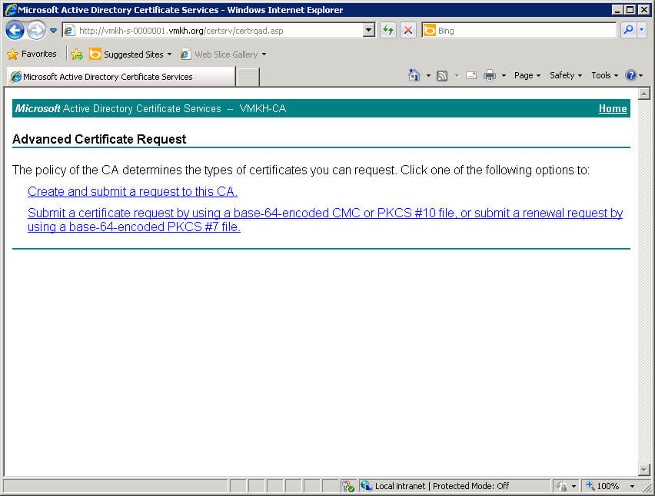Click the VMKH-CA text in banner
The width and height of the screenshot is (655, 496).
click(x=263, y=109)
